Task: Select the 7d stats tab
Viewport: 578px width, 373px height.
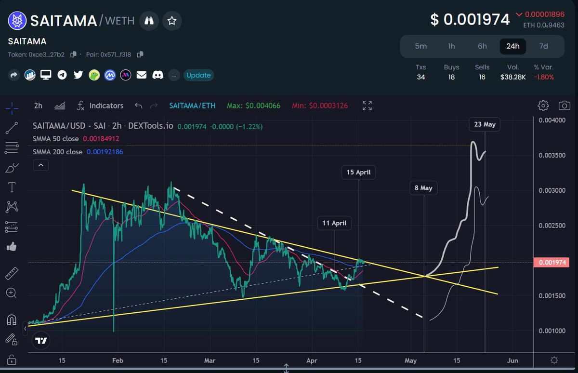Action: (543, 46)
